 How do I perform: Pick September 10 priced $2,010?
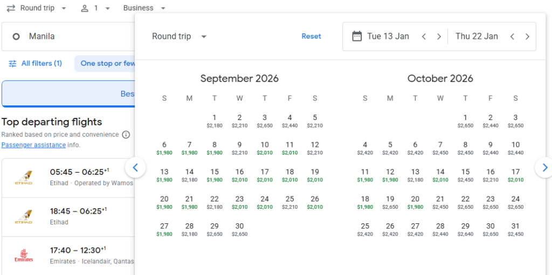[x=265, y=148]
